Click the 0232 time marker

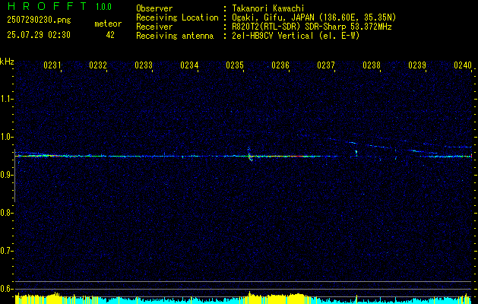click(98, 65)
